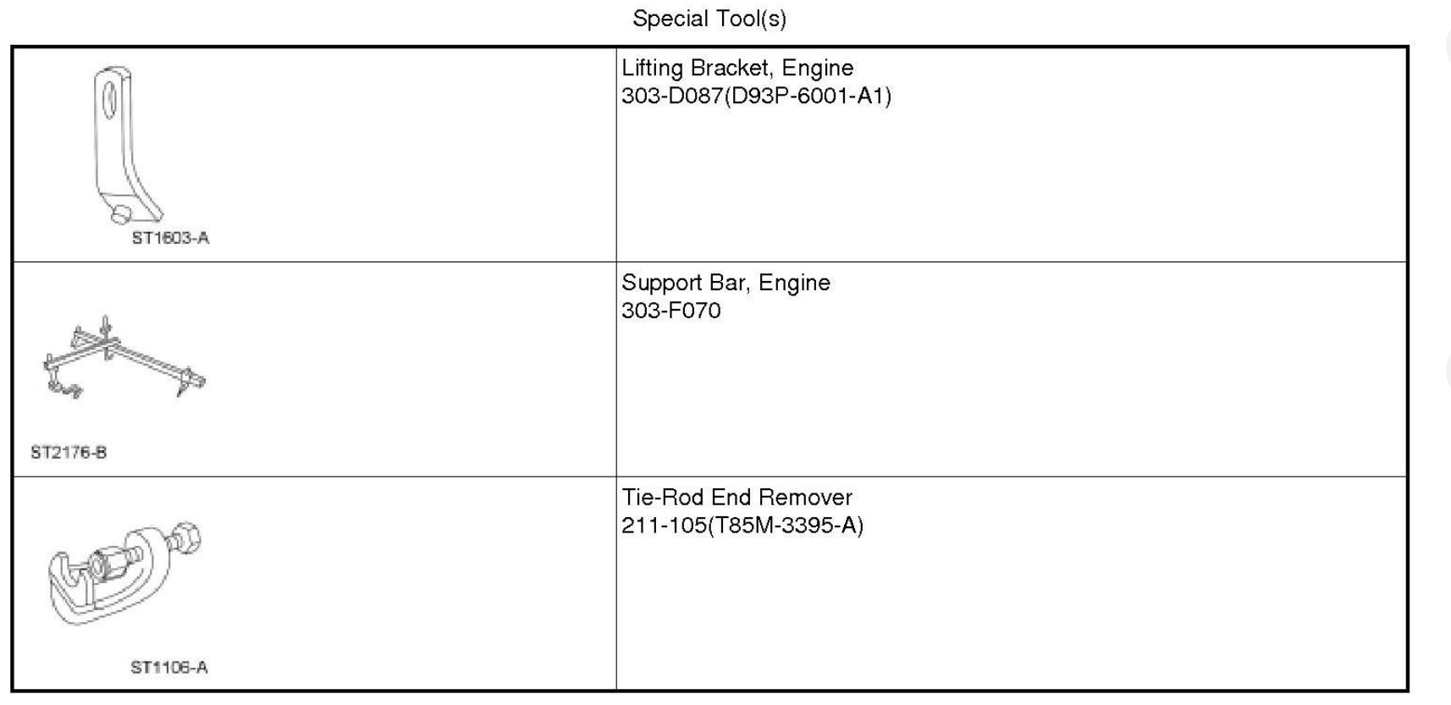
Task: Click part number 303-F070
Action: coord(670,311)
